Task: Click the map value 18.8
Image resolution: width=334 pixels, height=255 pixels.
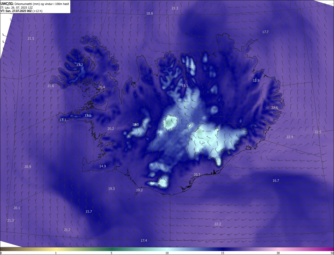Action: click(150, 13)
